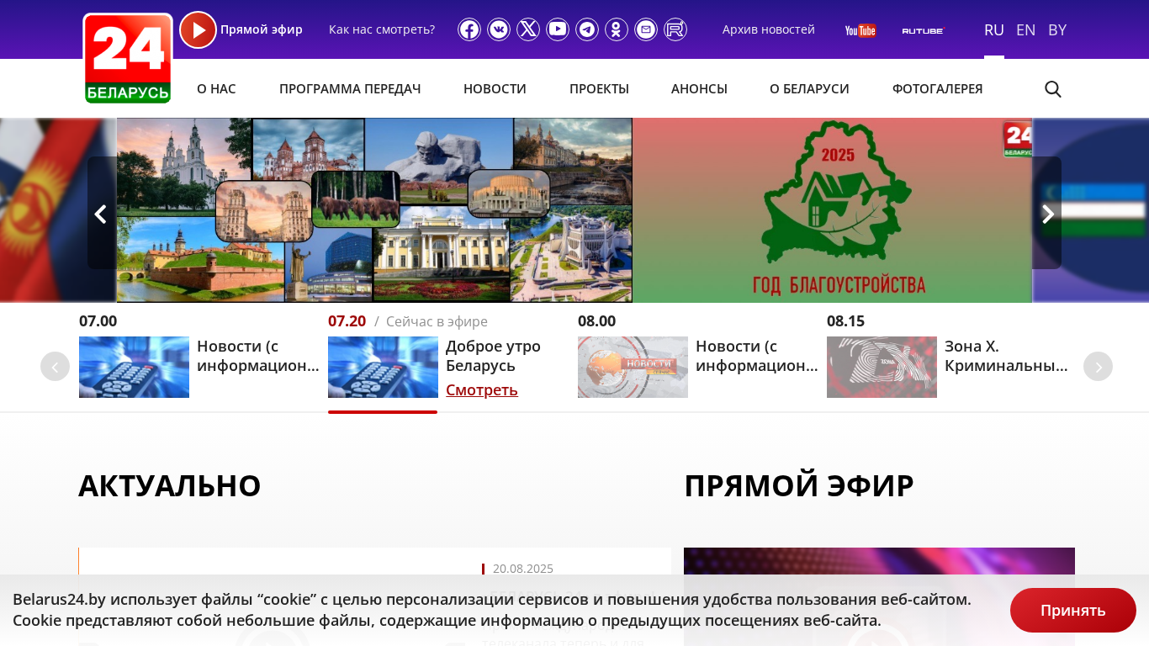Click the Смотреть link
The image size is (1149, 646).
coord(482,390)
